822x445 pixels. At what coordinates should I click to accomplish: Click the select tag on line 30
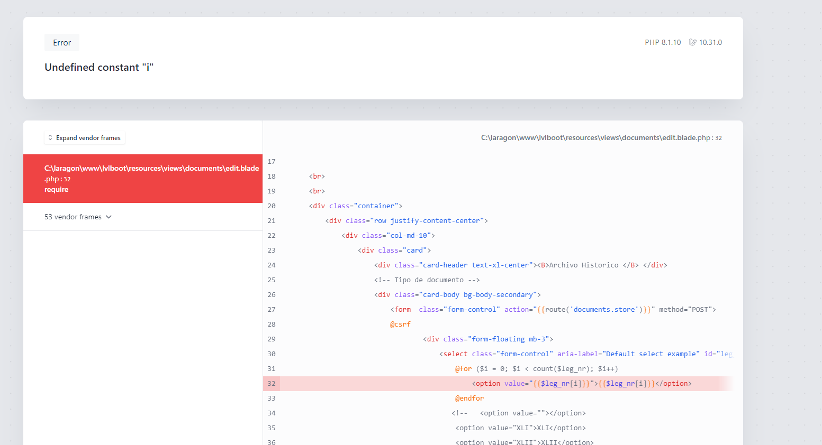[x=585, y=354]
